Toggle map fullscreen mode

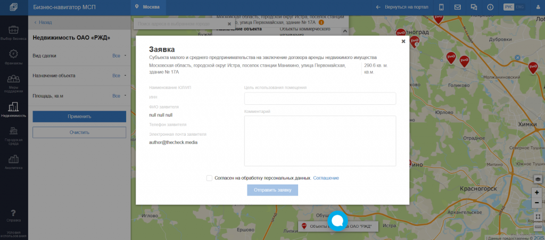point(538,217)
